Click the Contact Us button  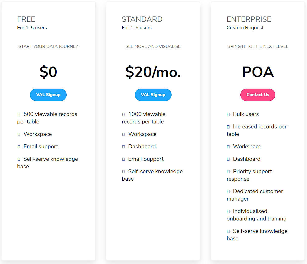tap(257, 95)
